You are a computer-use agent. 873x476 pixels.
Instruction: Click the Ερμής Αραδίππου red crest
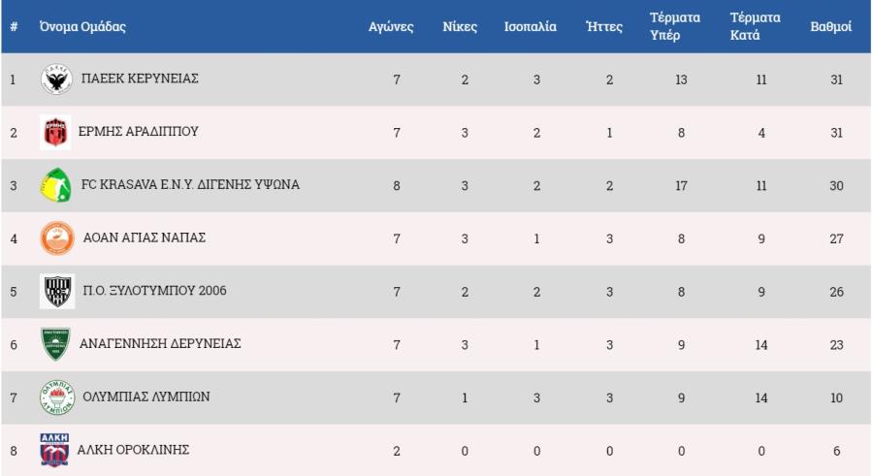[56, 132]
